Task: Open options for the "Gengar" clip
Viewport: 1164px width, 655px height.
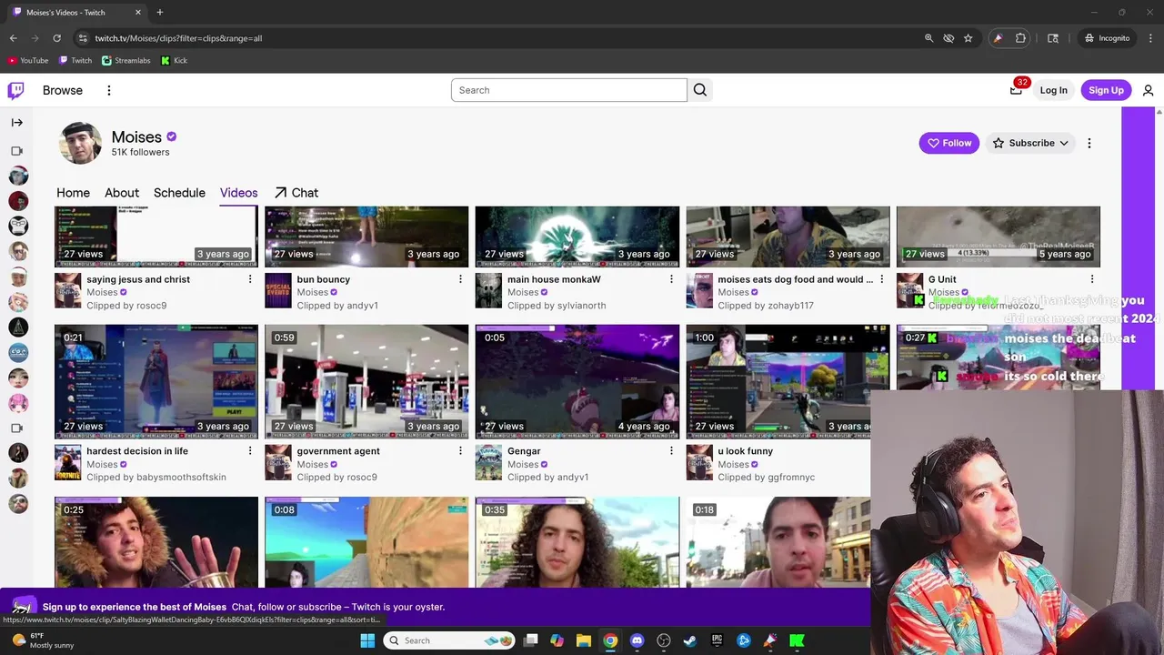Action: click(671, 451)
